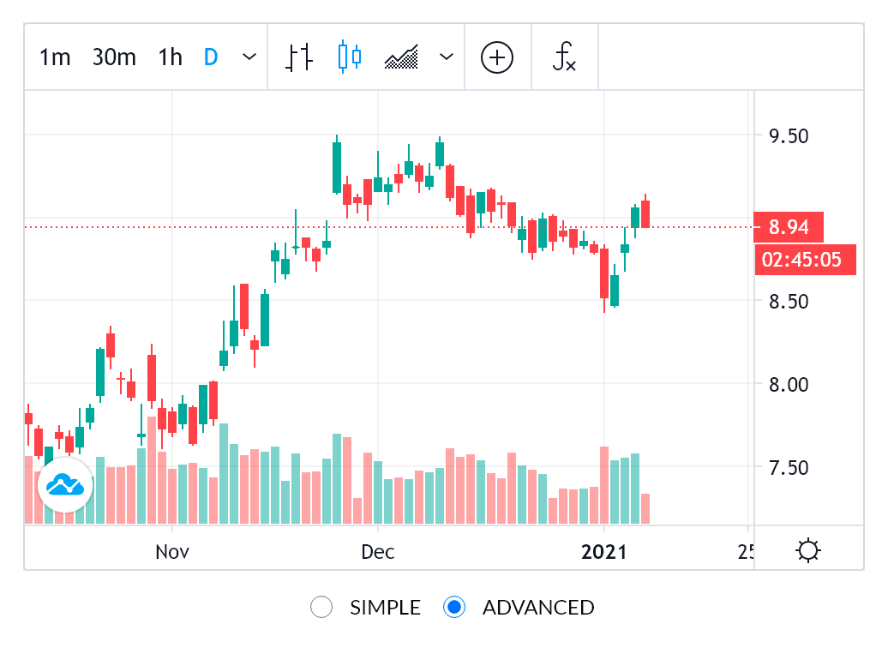
Task: Select the ADVANCED radio button
Action: coord(454,608)
